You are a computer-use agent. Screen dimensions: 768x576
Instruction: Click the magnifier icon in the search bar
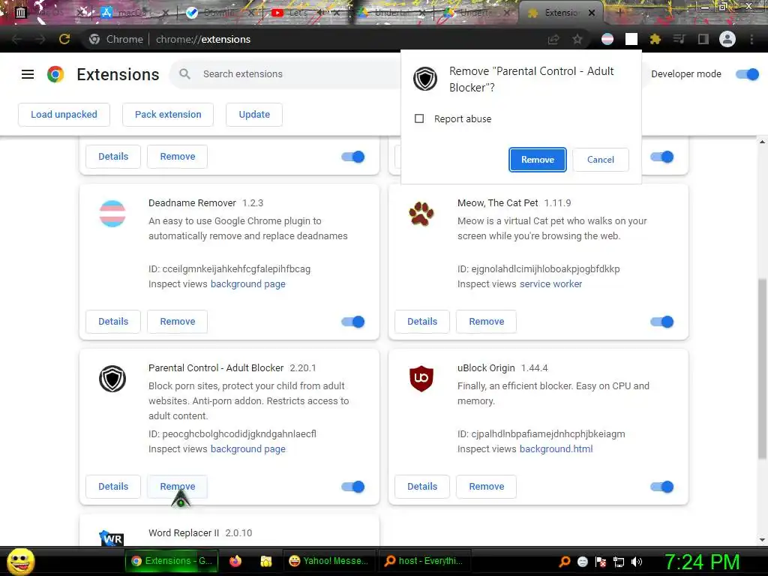(184, 74)
